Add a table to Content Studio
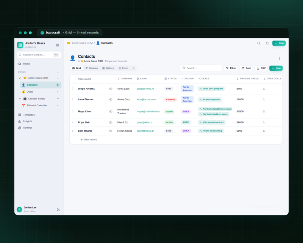The height and width of the screenshot is (243, 303). point(58,99)
